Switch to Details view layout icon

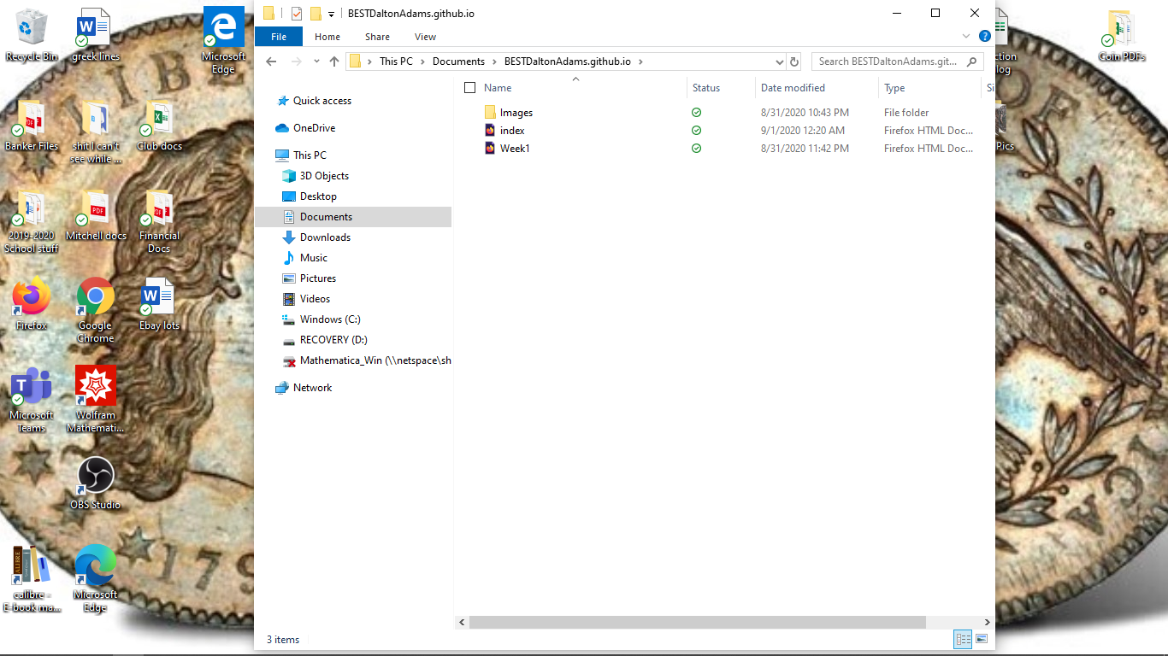pyautogui.click(x=964, y=639)
